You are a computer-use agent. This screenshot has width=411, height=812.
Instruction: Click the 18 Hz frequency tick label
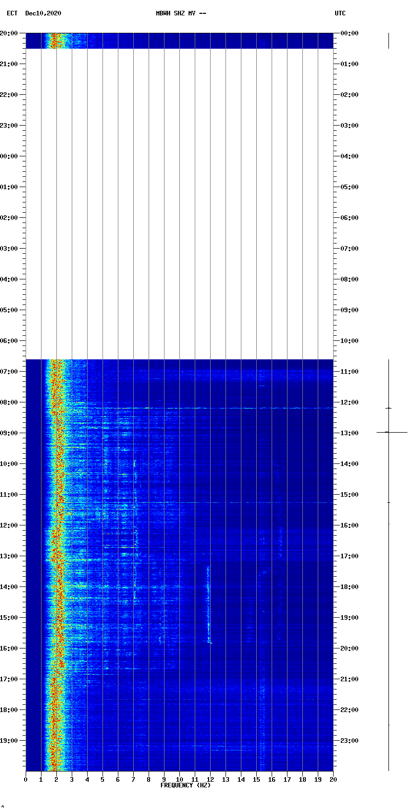[302, 780]
